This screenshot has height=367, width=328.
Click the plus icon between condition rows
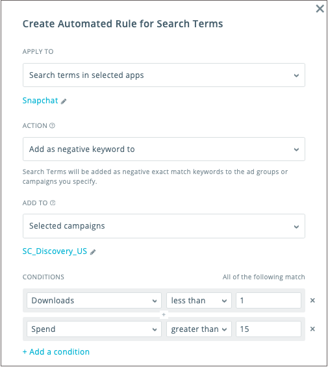click(x=164, y=314)
